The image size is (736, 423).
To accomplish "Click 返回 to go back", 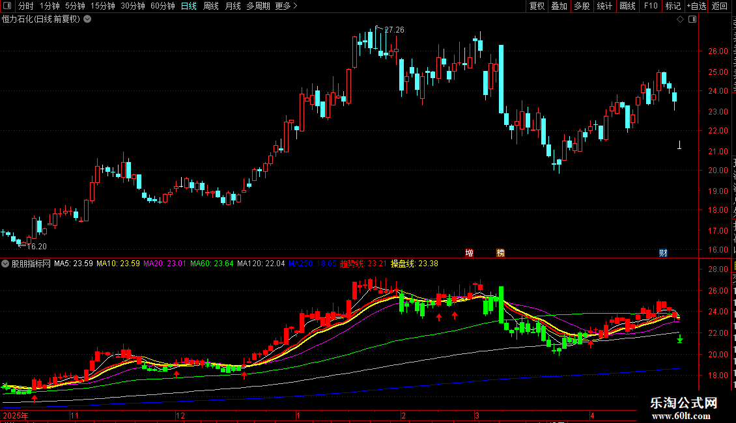I will [x=720, y=6].
